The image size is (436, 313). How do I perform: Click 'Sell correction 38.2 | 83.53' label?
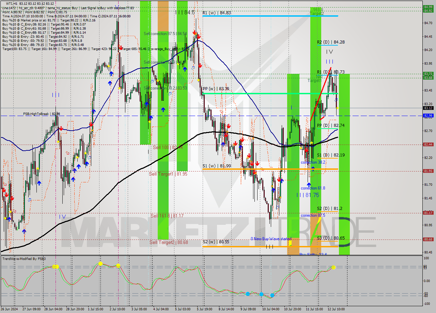[x=165, y=88]
